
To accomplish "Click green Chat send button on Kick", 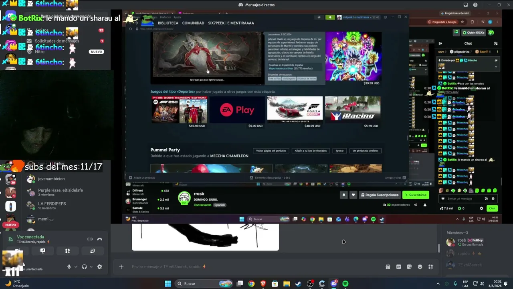I will [492, 208].
